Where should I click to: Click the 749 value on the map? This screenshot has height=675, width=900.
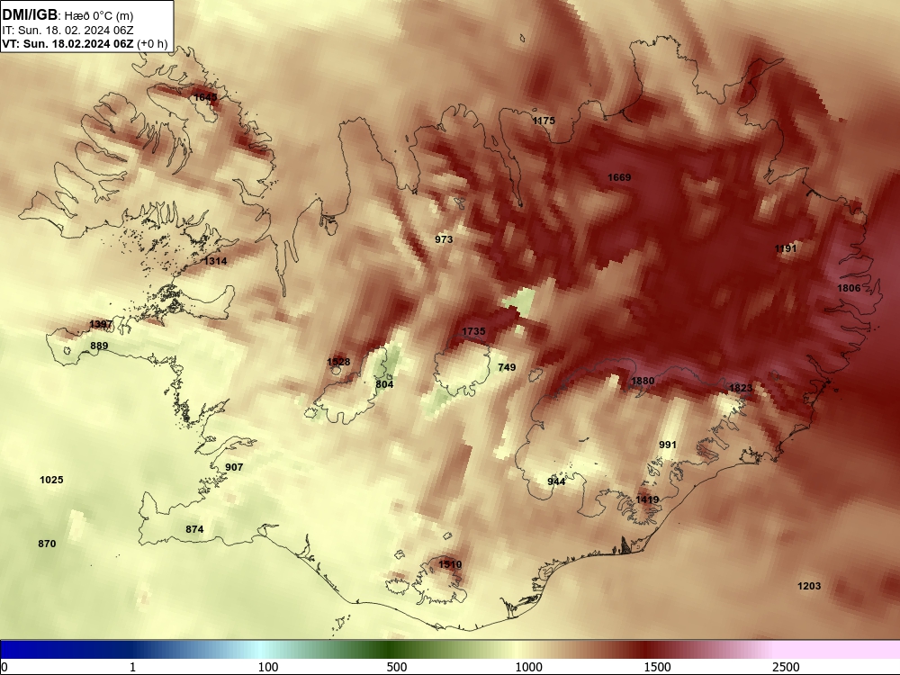coord(507,367)
